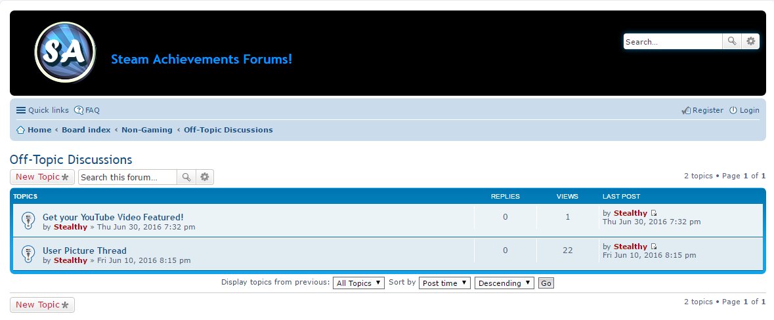Open the Post time sort dropdown
The height and width of the screenshot is (320, 774).
coord(444,283)
